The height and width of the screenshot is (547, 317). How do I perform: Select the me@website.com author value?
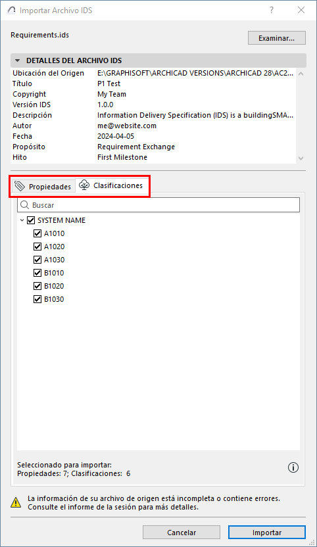point(127,126)
